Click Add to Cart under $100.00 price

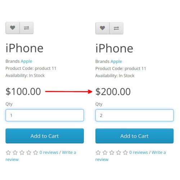click(45, 136)
